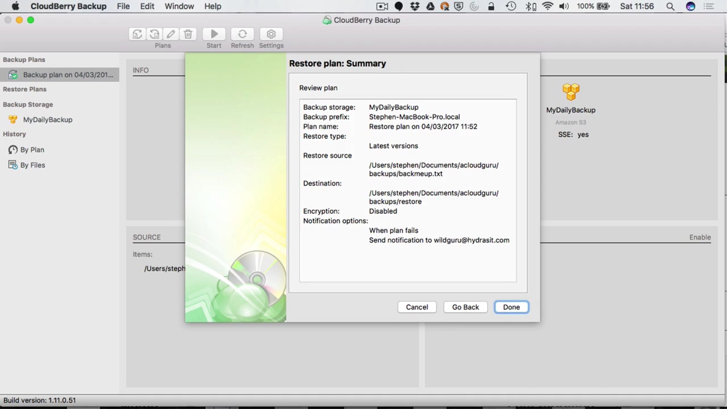Click the Backup Storage sidebar heading

[x=28, y=105]
